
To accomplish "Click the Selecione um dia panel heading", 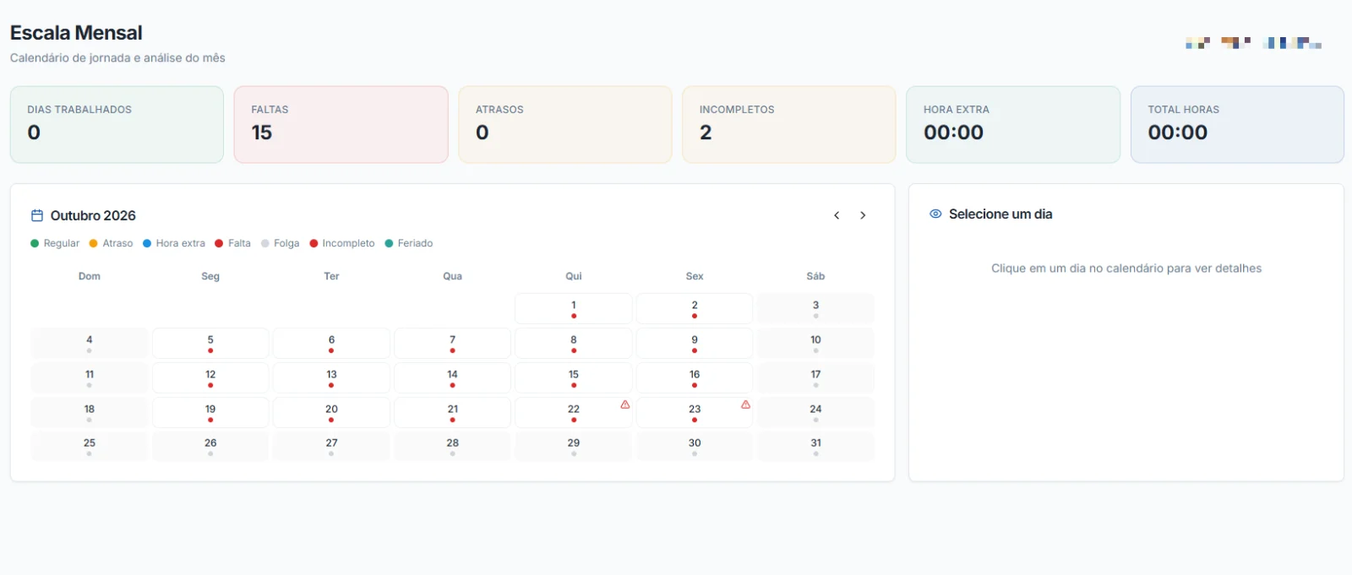I will [x=1000, y=214].
